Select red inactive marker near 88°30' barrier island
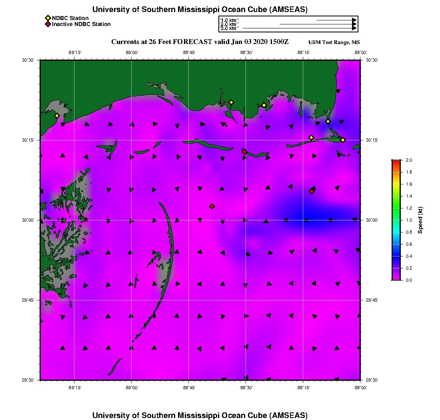The image size is (440, 420). (244, 152)
